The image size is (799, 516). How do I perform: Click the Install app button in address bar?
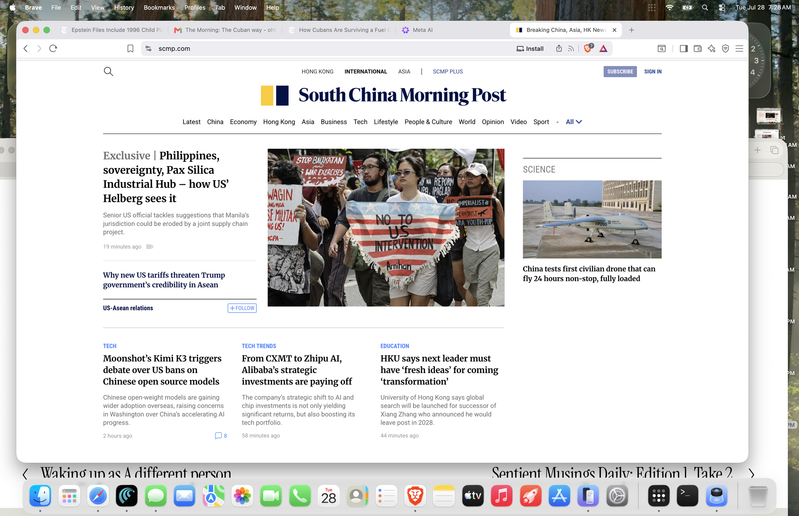pyautogui.click(x=530, y=49)
